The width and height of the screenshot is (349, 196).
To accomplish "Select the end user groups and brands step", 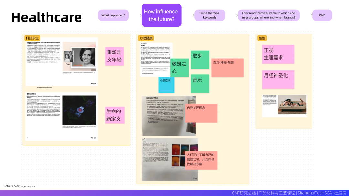I will coord(269,15).
